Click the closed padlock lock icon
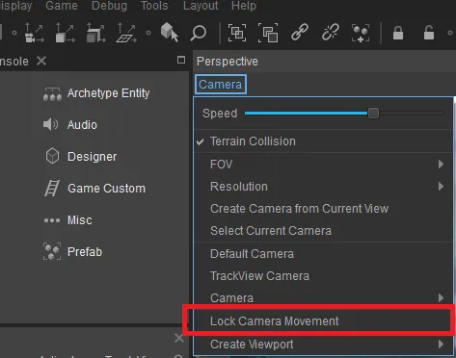This screenshot has width=456, height=358. click(x=398, y=33)
